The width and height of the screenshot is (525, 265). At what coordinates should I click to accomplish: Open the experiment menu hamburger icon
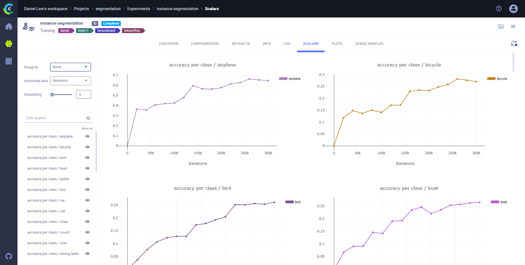(513, 26)
